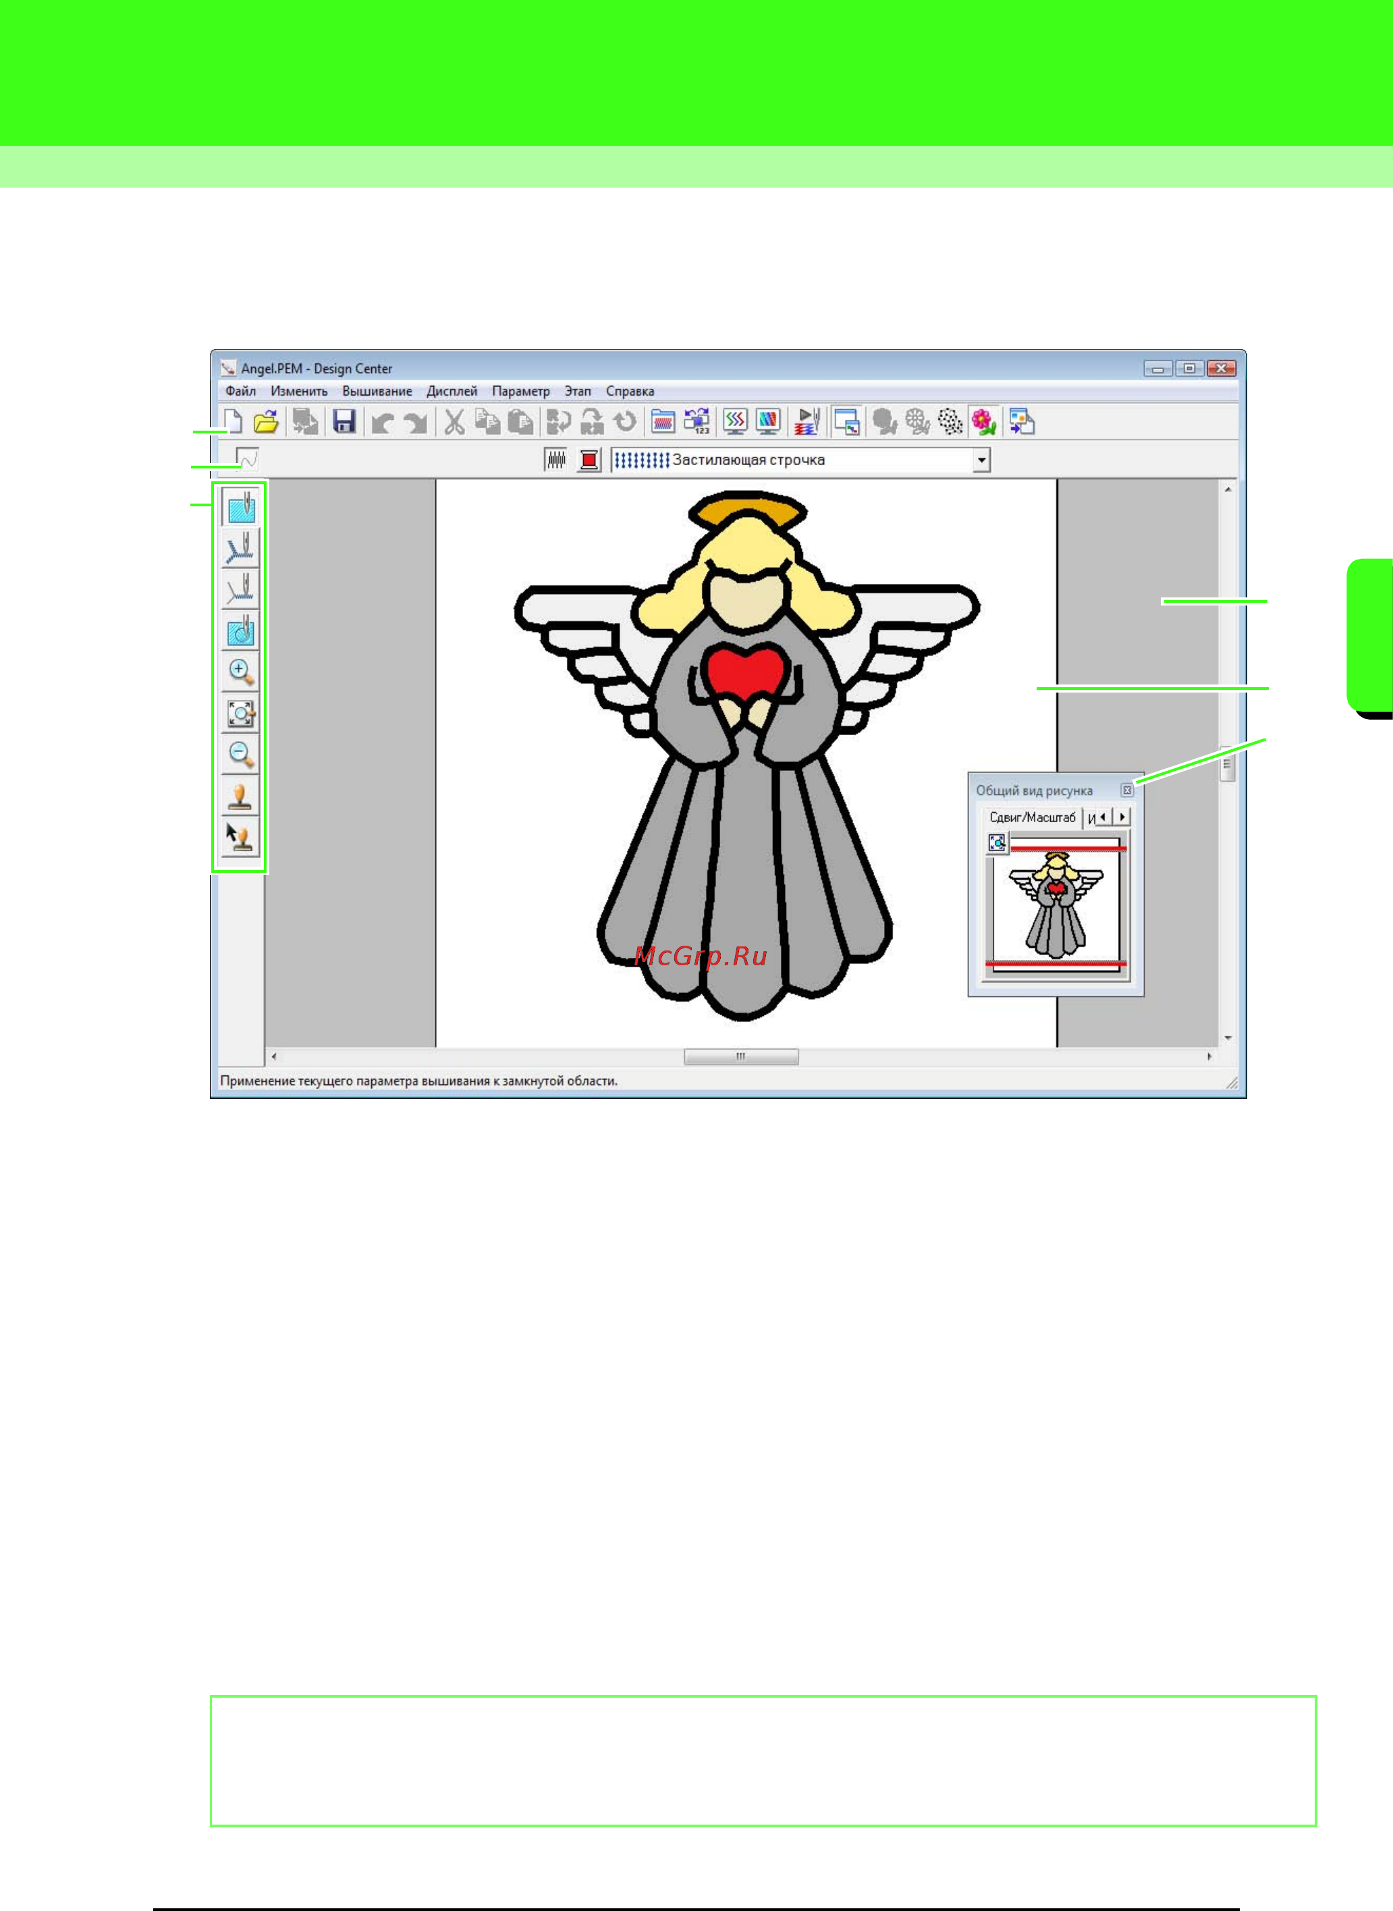The image size is (1393, 1911).
Task: Click the flip vertical arrows icon
Action: pos(592,421)
